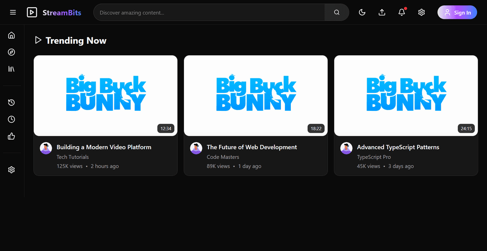
Task: Open Watch Later clock icon
Action: pos(11,119)
